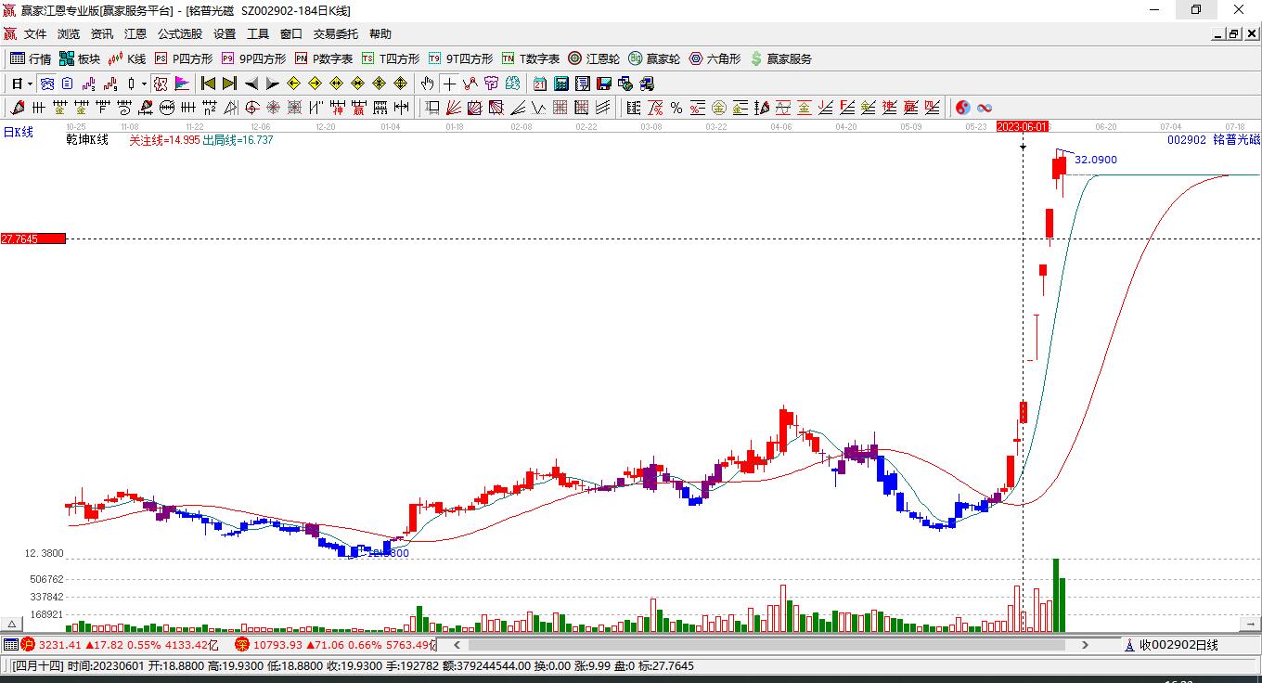Click the 32.0900 high price label
Image resolution: width=1262 pixels, height=683 pixels.
pyautogui.click(x=1096, y=160)
